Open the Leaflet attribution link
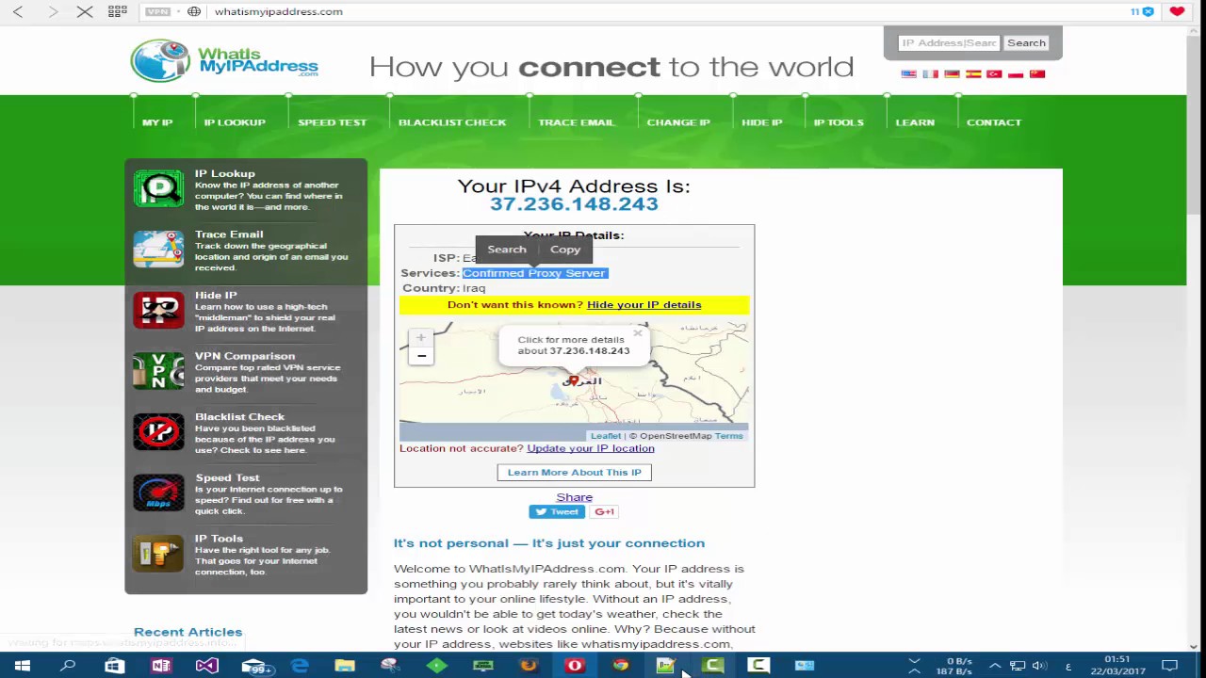The height and width of the screenshot is (678, 1206). (x=606, y=436)
